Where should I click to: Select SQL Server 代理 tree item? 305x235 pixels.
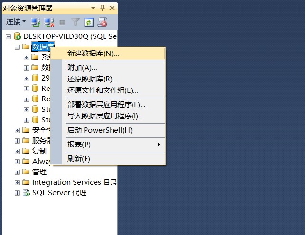tap(59, 193)
